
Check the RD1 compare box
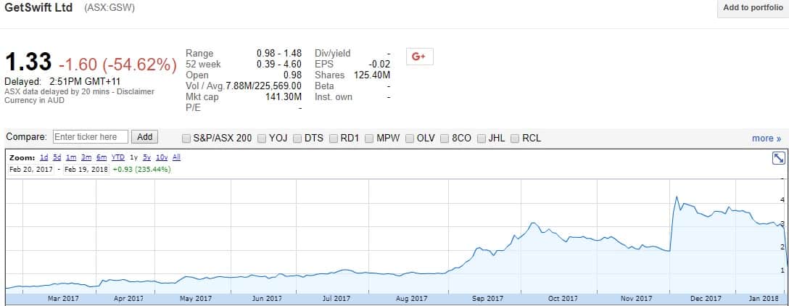coord(334,138)
